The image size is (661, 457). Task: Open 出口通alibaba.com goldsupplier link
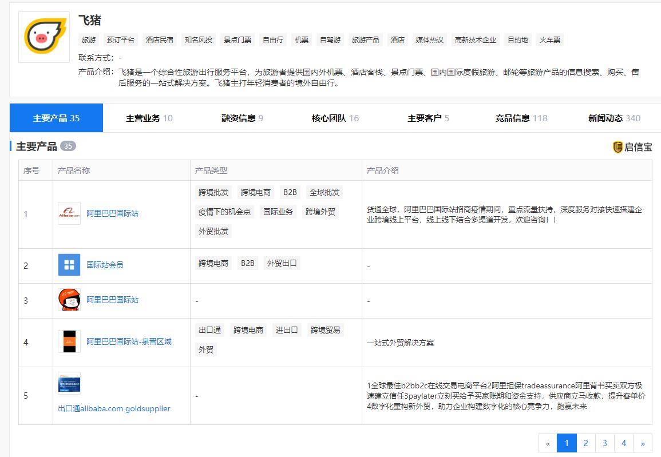click(114, 408)
